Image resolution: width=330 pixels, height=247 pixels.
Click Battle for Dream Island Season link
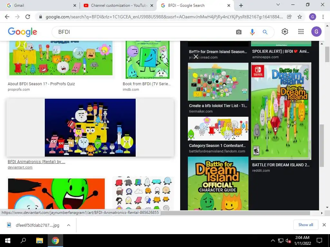click(218, 52)
